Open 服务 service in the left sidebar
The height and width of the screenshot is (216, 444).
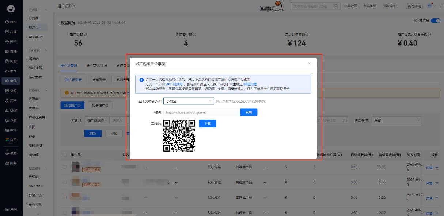point(11,163)
